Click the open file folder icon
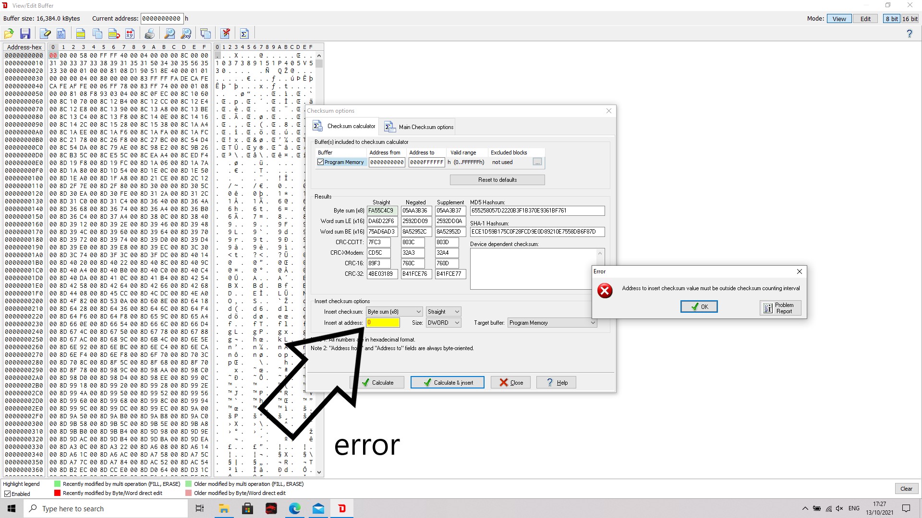The image size is (922, 518). [9, 34]
